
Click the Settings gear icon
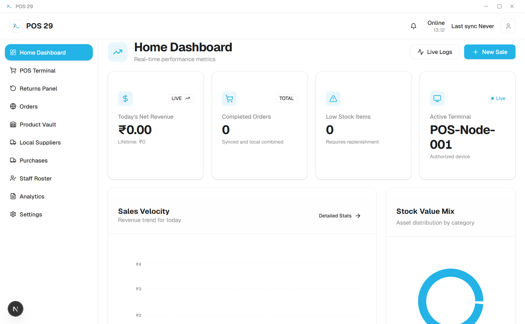pyautogui.click(x=13, y=214)
